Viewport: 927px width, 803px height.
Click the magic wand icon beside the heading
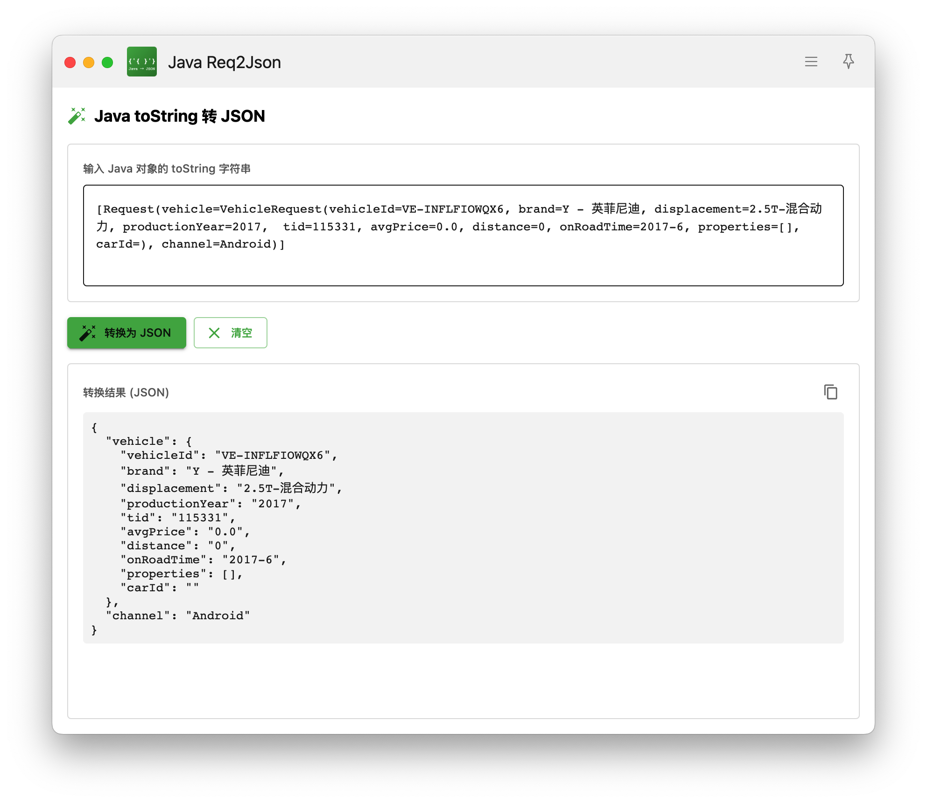pos(77,116)
